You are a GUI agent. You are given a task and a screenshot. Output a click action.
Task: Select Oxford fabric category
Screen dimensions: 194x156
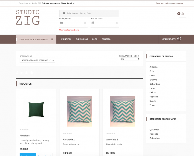(x=153, y=92)
